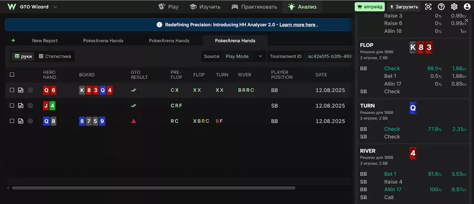The image size is (474, 204).
Task: Open the settings gear icon
Action: (454, 7)
